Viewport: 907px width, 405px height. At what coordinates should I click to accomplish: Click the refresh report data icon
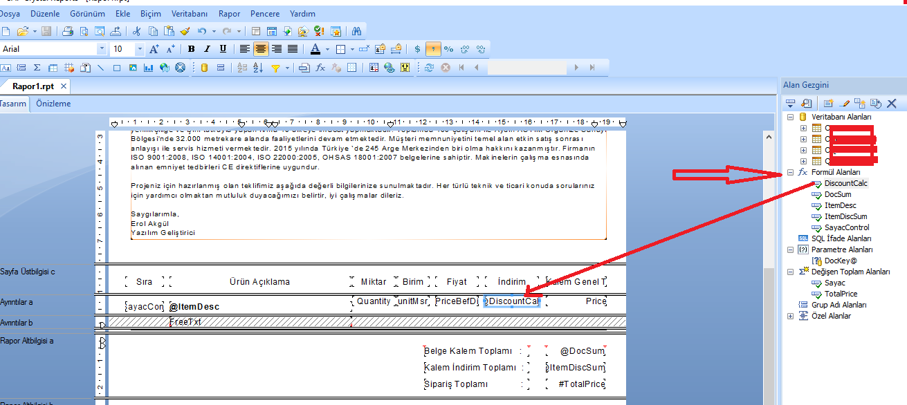429,68
